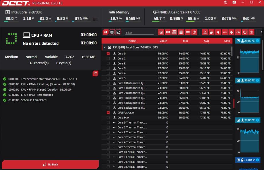The image size is (264, 170).
Task: Open help via the title bar question icon
Action: 226,2
